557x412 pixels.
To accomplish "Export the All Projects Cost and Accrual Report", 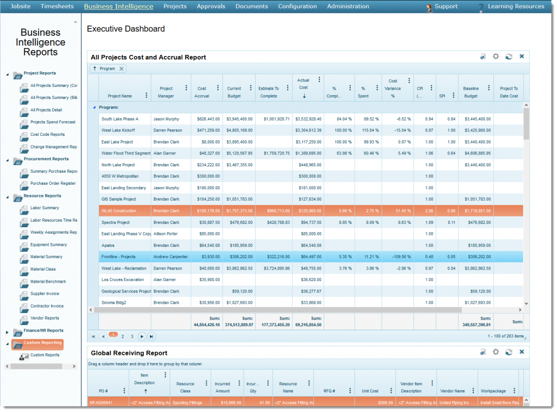I will pos(483,56).
